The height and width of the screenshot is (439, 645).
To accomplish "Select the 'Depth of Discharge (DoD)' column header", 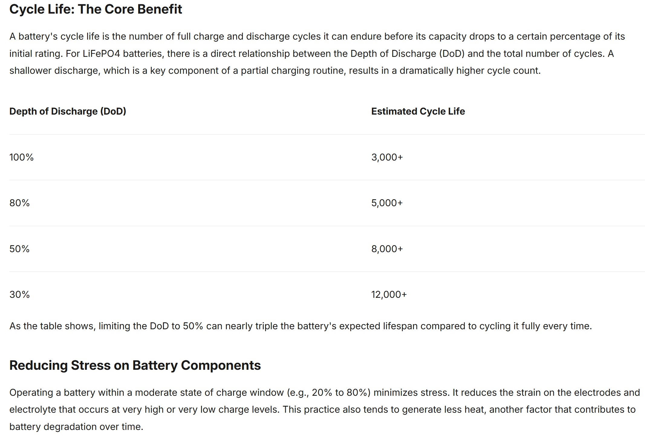I will [68, 111].
